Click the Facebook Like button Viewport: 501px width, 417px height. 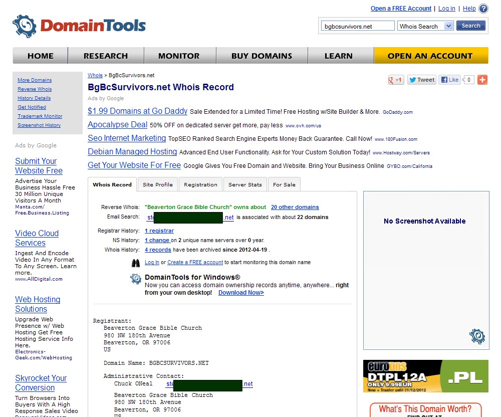point(449,80)
